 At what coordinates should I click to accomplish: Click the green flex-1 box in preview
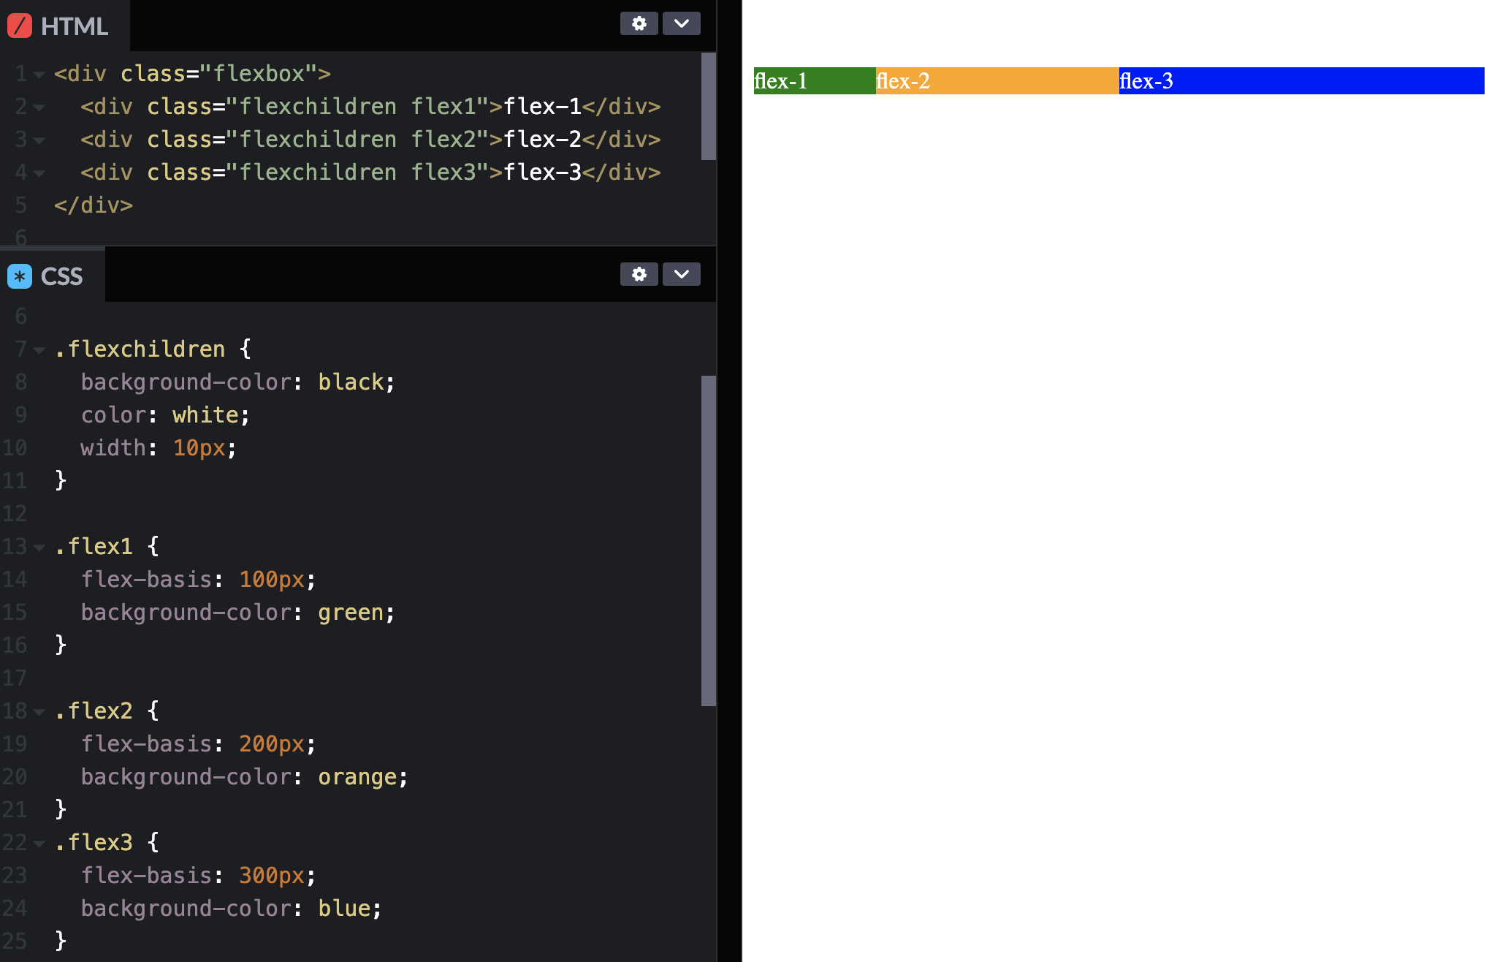tap(814, 80)
